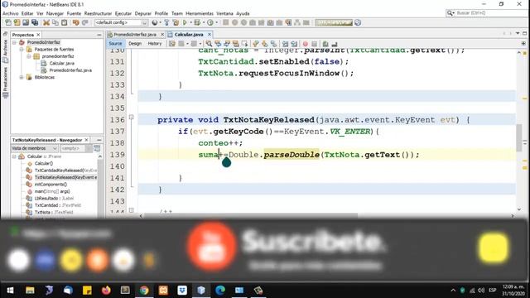
Task: Open the Archivo menu
Action: click(x=11, y=13)
